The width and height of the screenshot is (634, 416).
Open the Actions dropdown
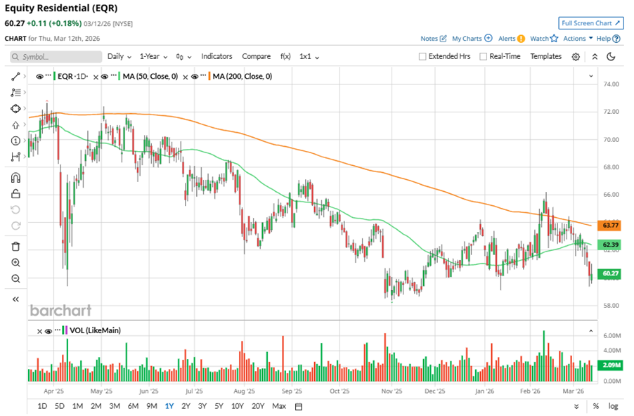point(578,39)
